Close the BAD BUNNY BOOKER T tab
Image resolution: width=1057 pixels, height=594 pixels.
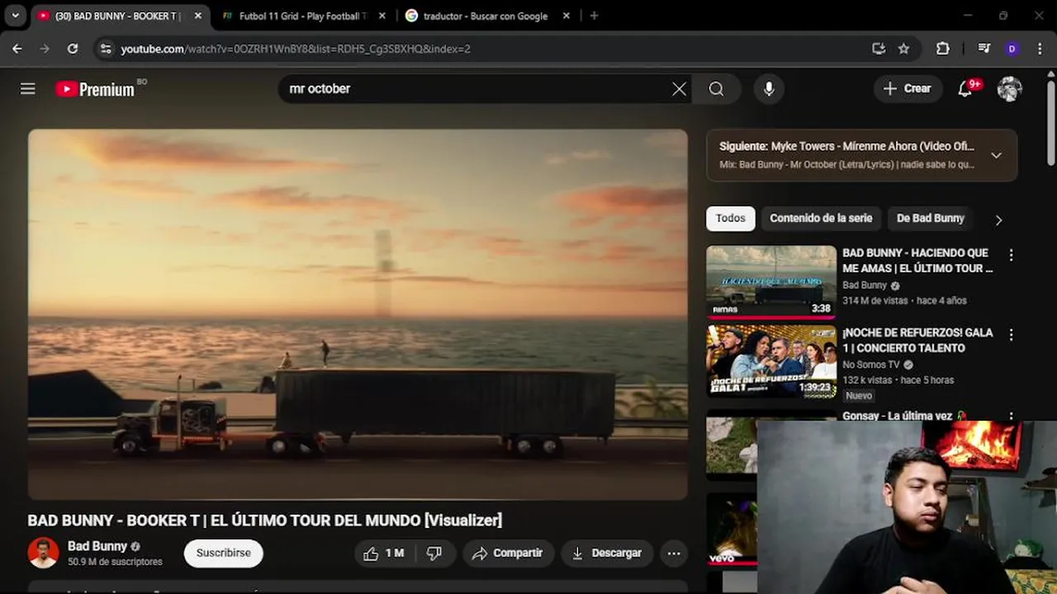(x=198, y=16)
